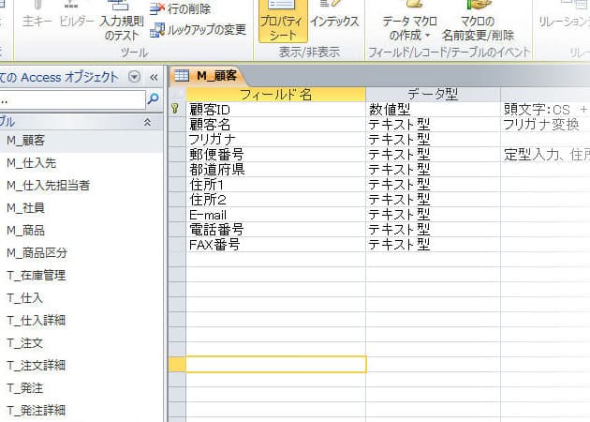This screenshot has width=590, height=422.
Task: Select M_社員 table in navigation pane
Action: 81,208
